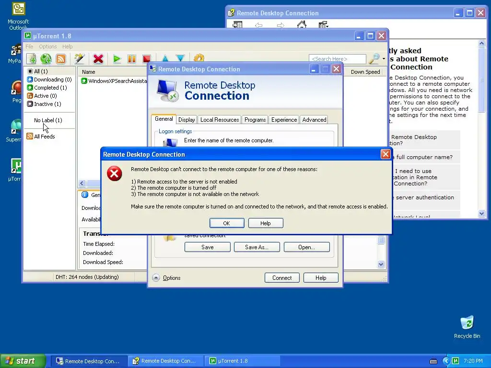Click red X Remove torrent icon
This screenshot has width=491, height=368.
[x=98, y=58]
